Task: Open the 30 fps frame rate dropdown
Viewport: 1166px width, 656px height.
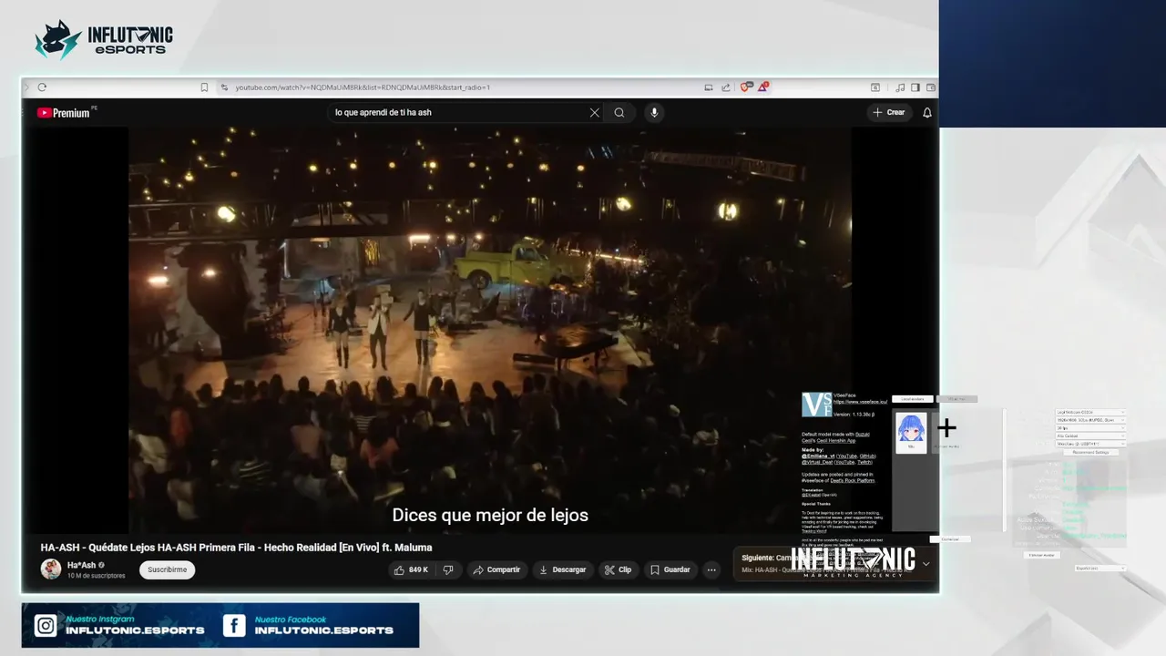Action: (x=1090, y=427)
